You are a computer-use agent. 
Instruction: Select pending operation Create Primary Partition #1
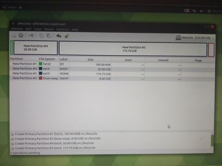[56, 134]
